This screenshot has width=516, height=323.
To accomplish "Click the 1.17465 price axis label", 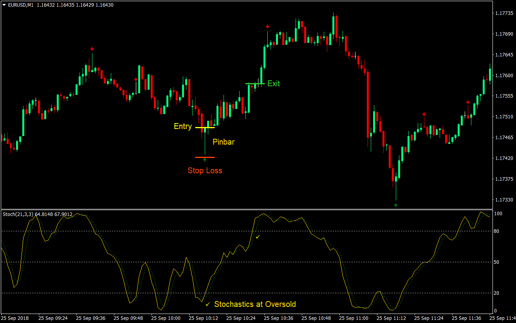I will pos(504,138).
